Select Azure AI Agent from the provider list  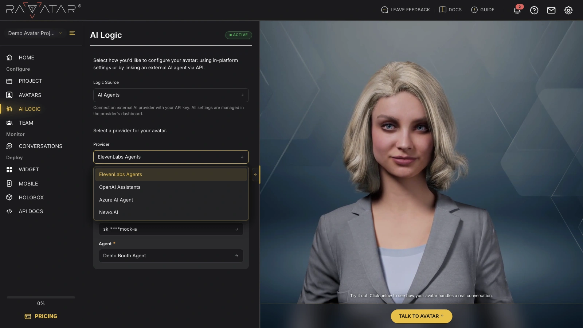coord(171,200)
